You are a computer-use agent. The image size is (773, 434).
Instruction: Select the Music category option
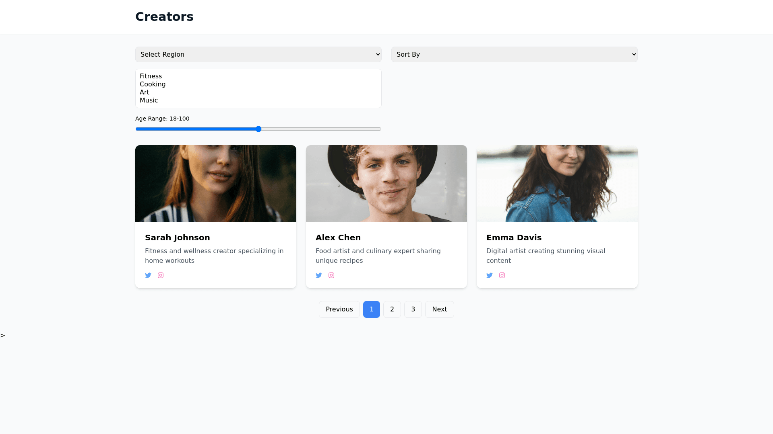point(149,100)
